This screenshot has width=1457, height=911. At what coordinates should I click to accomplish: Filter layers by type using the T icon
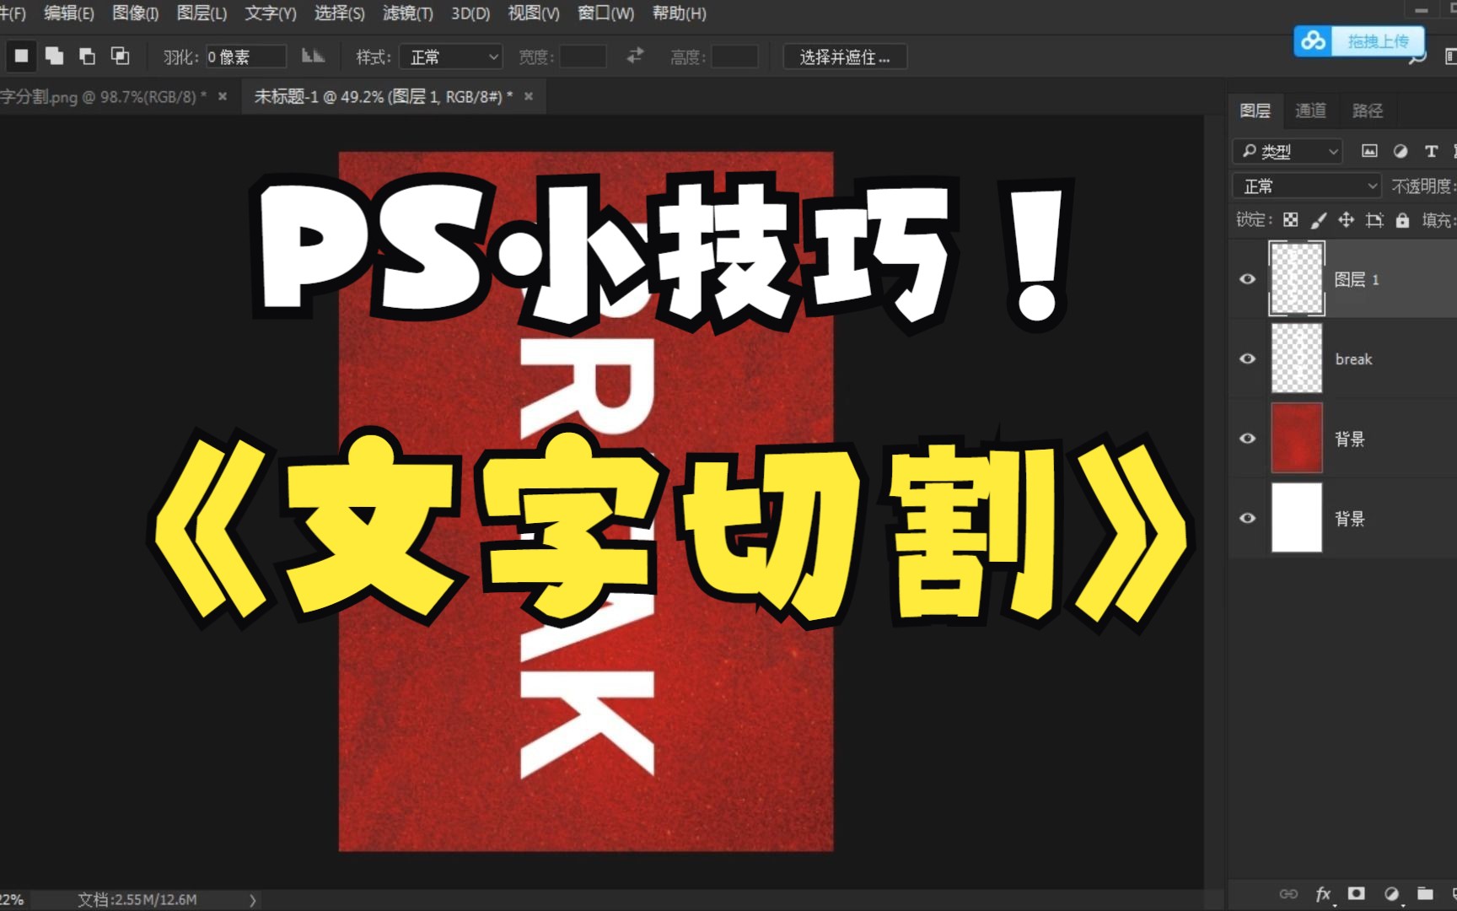[1431, 151]
